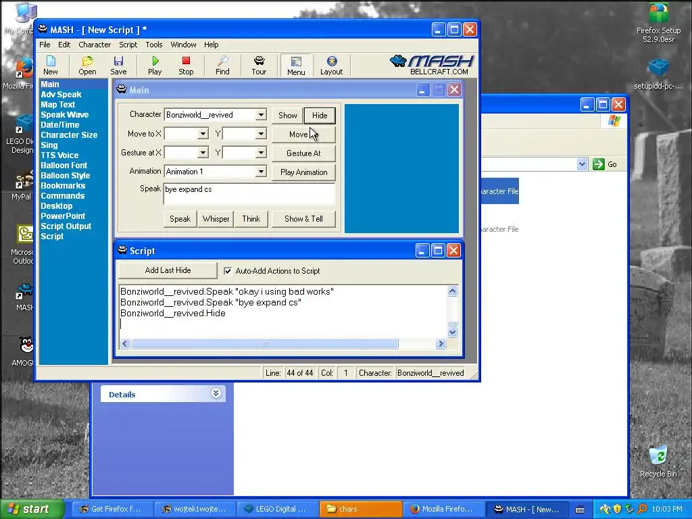The image size is (692, 519).
Task: Open the File menu
Action: click(45, 45)
